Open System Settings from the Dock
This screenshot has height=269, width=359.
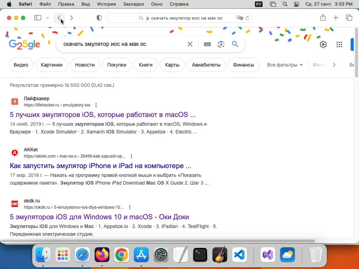(x=161, y=255)
